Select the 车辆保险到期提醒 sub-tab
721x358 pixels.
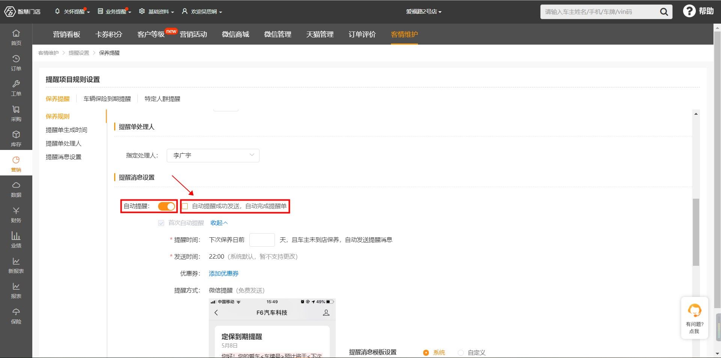(107, 99)
